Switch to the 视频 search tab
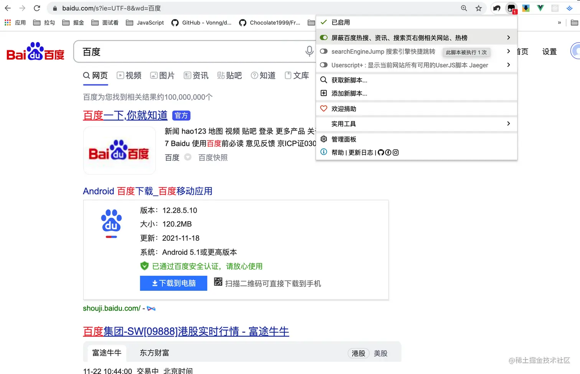580x374 pixels. click(129, 76)
